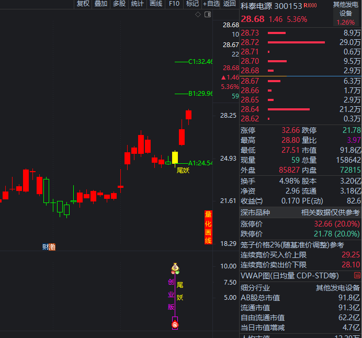Click the R1000 tag beside the stock code

pyautogui.click(x=310, y=6)
